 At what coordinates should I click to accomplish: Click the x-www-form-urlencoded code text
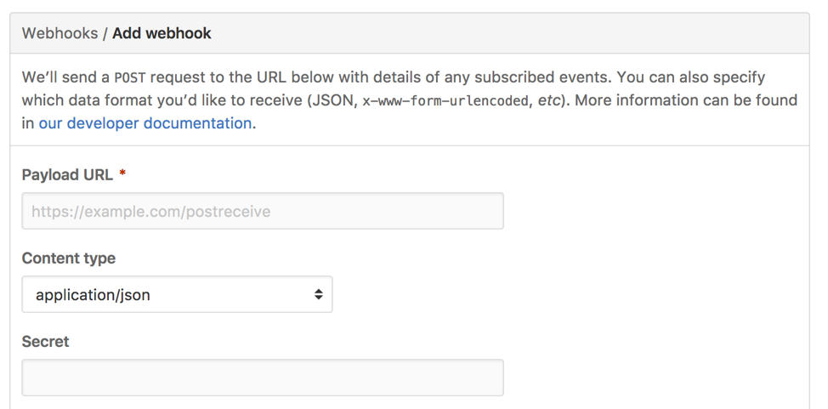(x=447, y=101)
